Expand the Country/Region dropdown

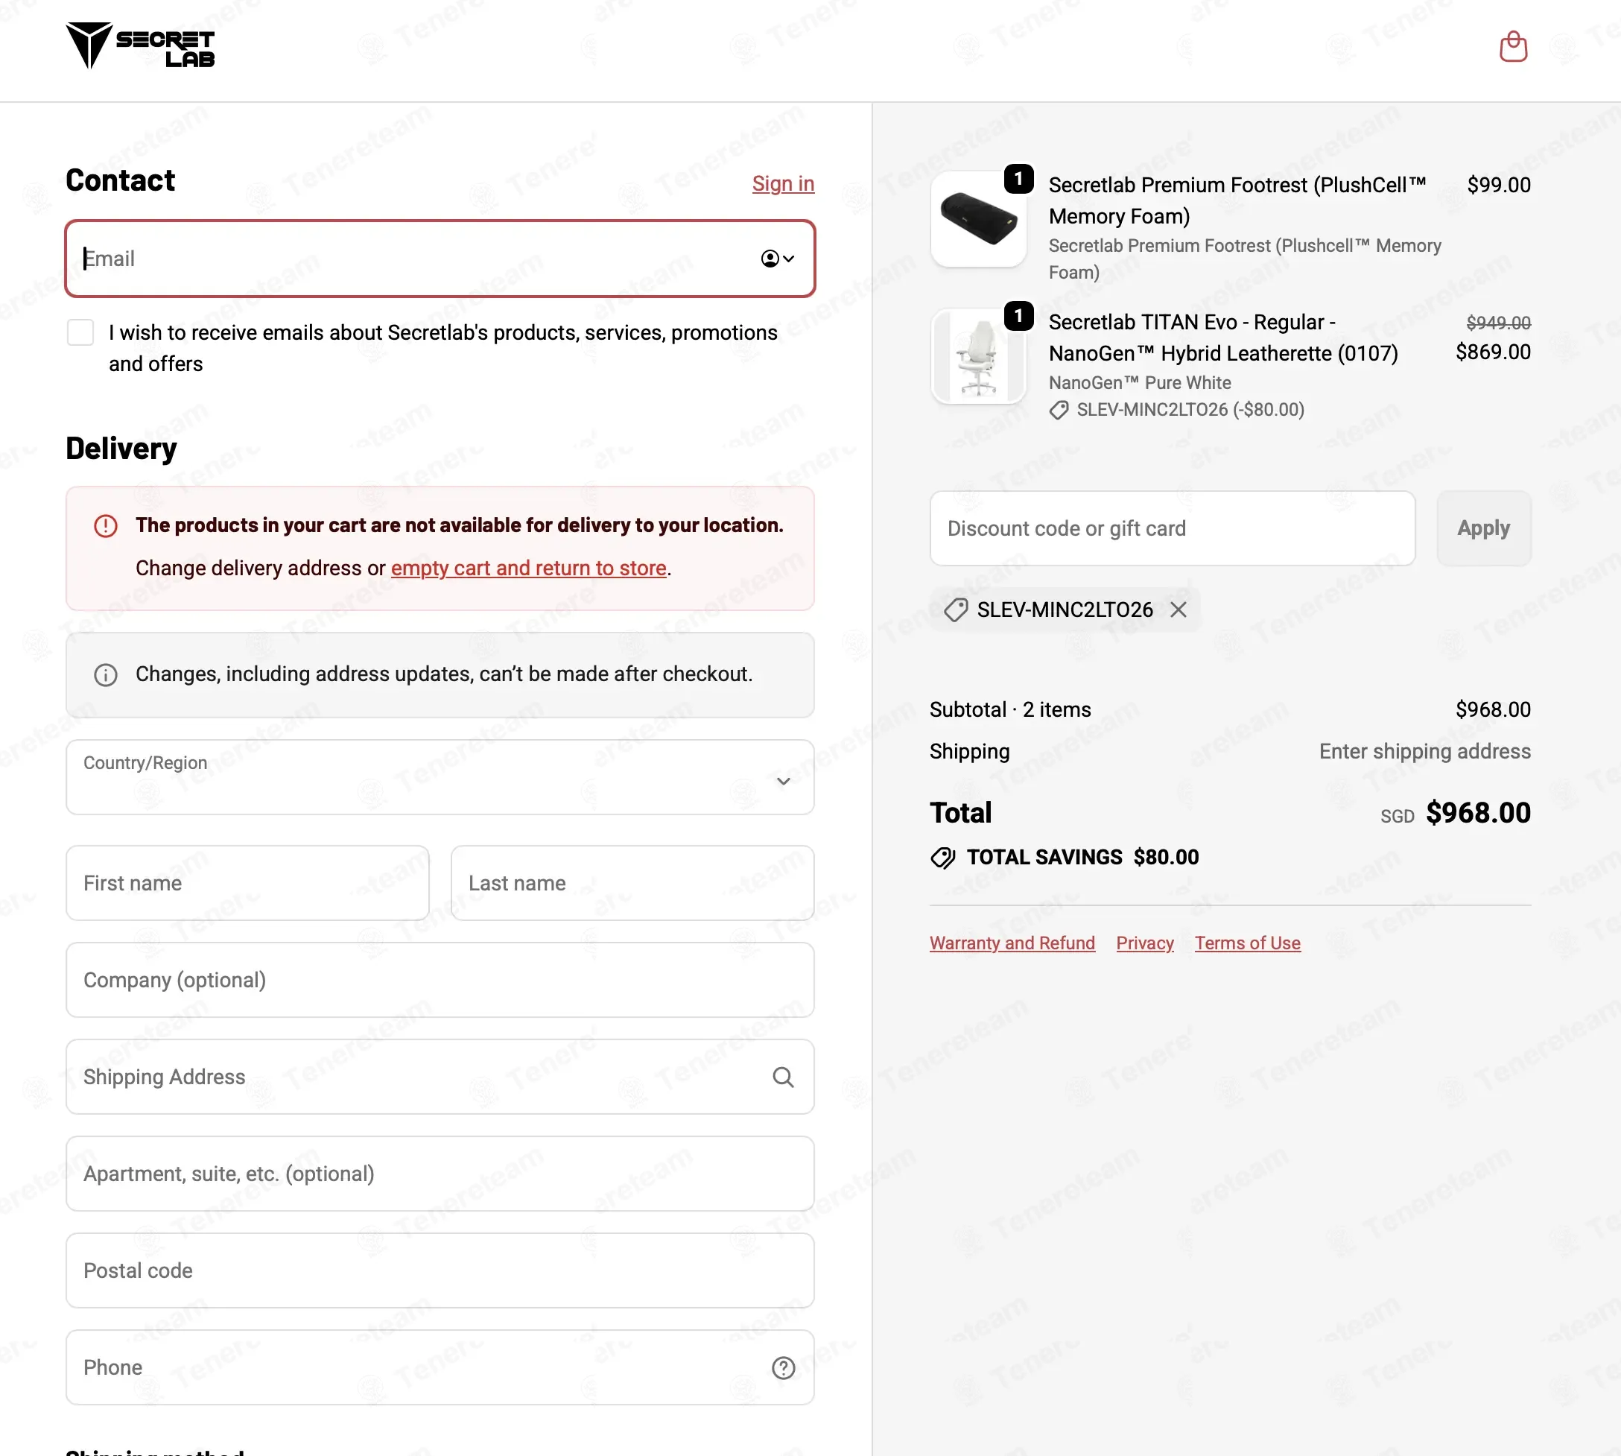click(440, 776)
